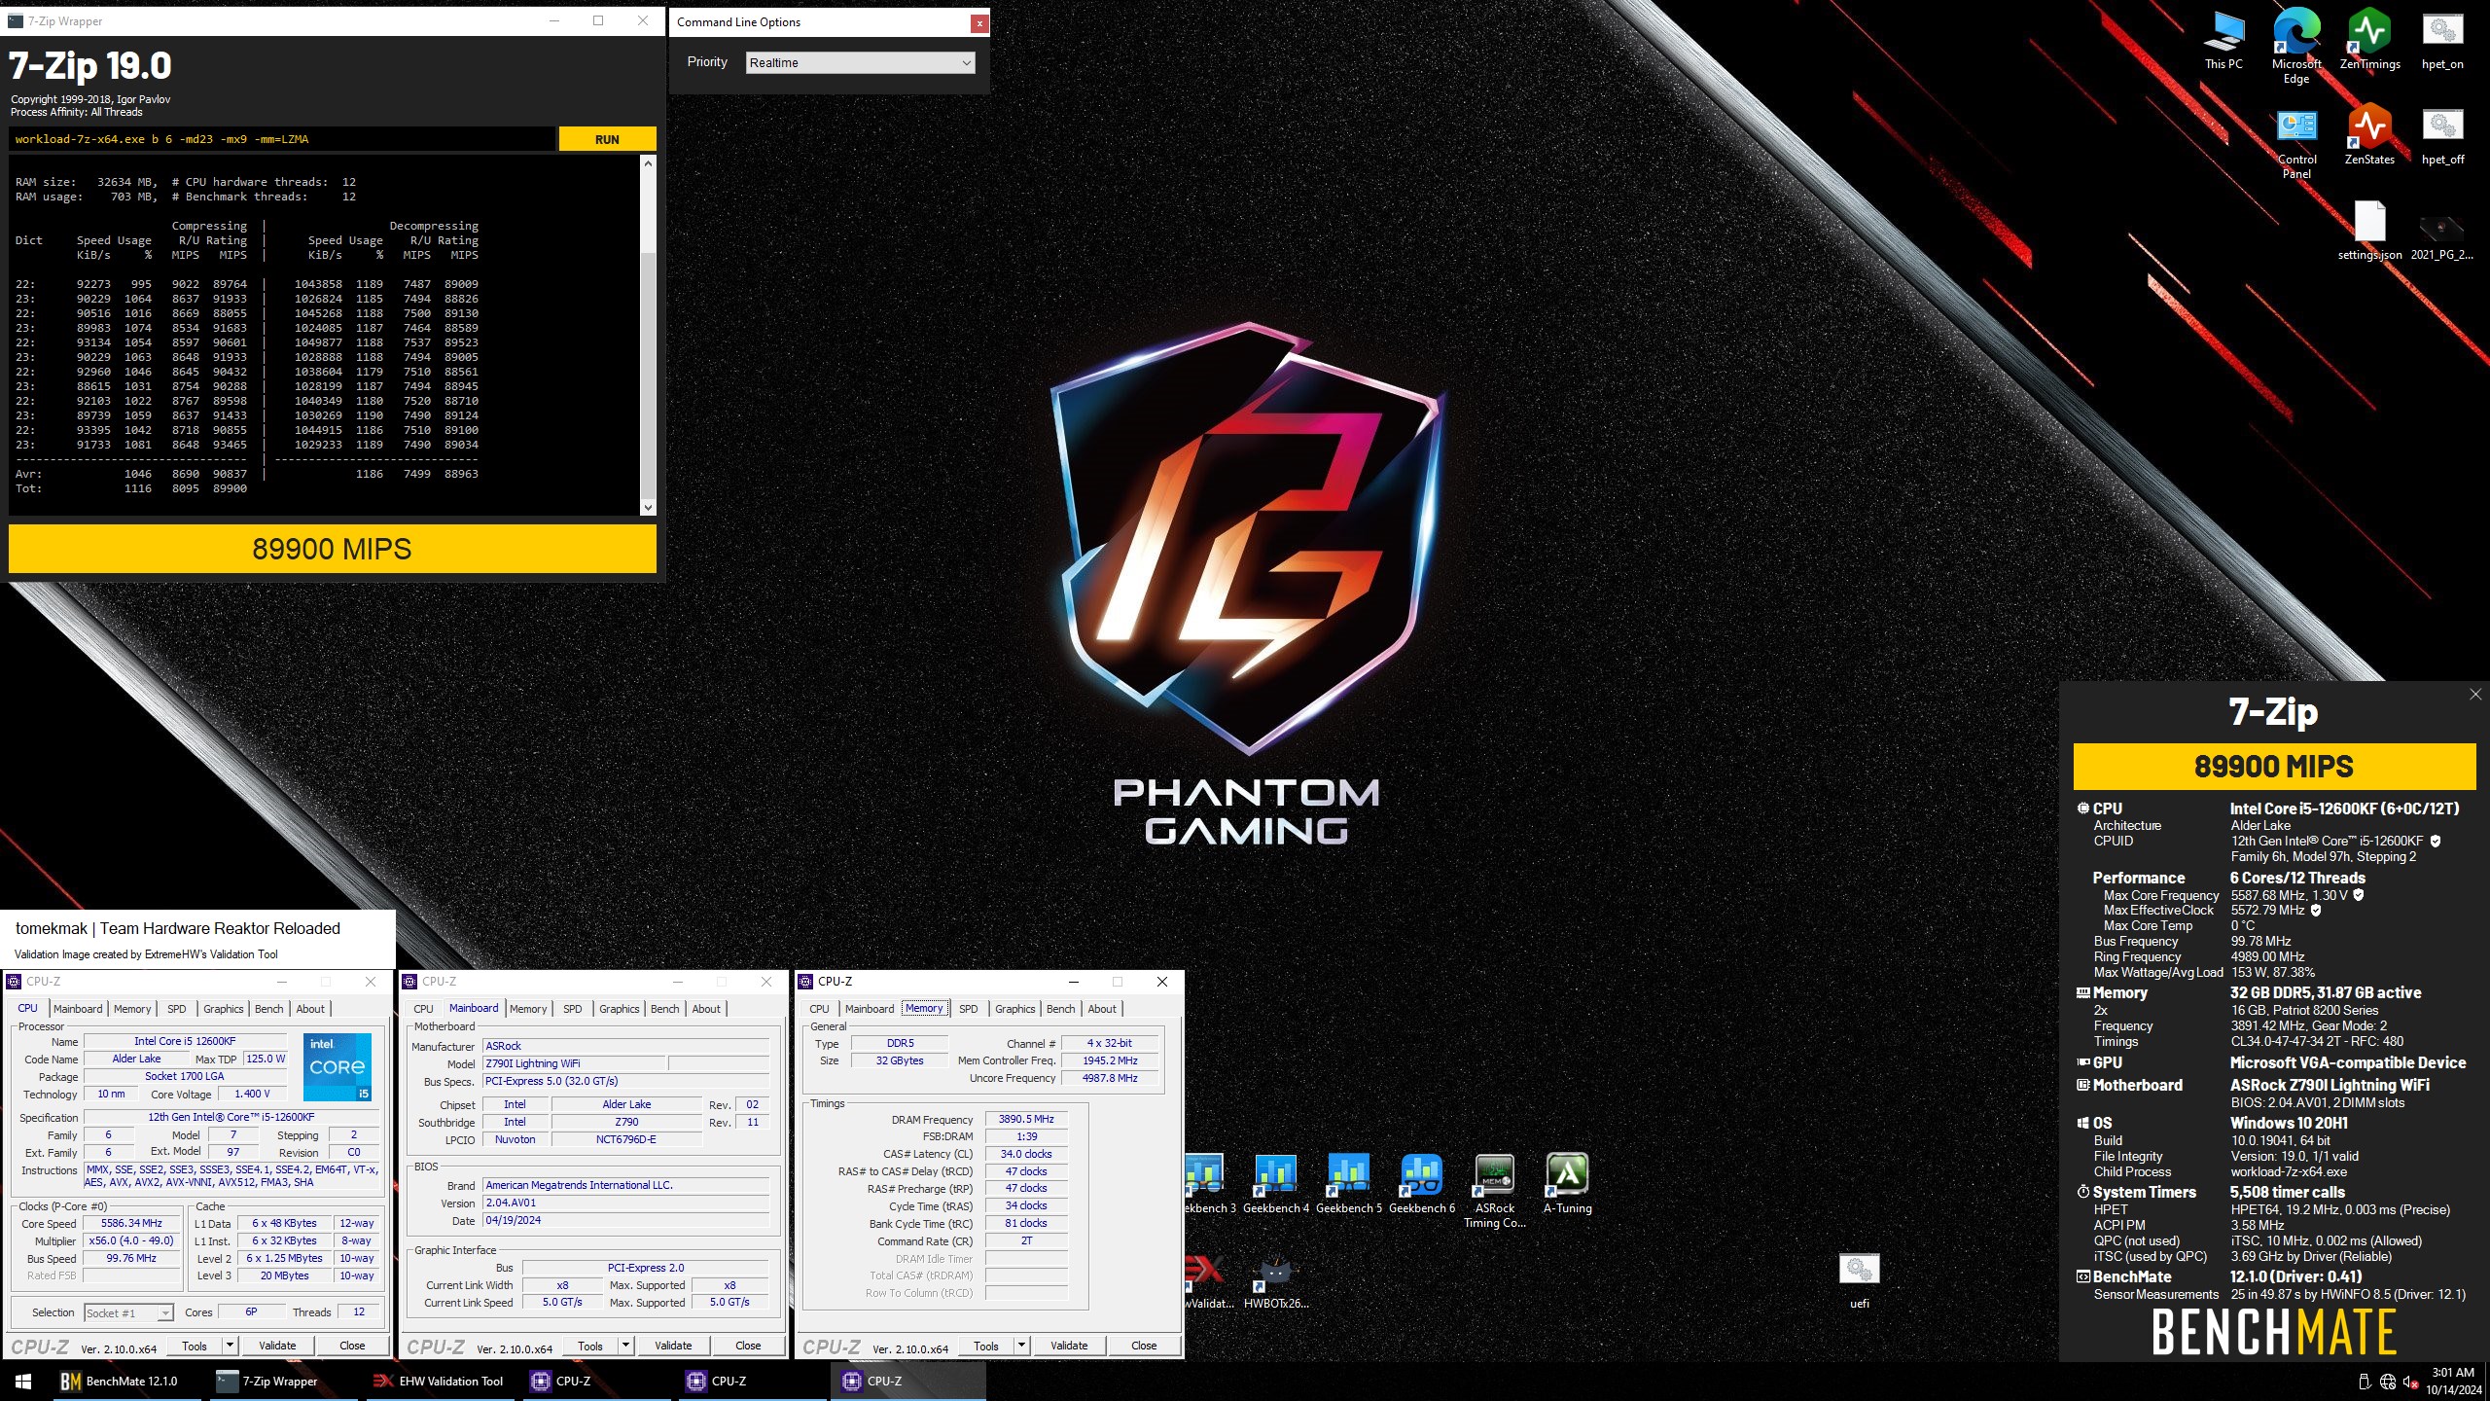
Task: Open About tab in CPU-Z Memory window
Action: tap(1102, 1009)
